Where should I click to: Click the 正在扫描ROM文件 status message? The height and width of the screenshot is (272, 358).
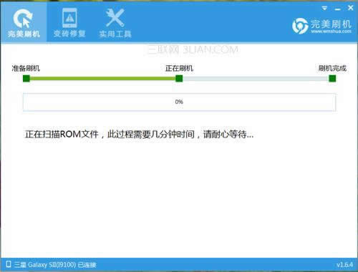(x=139, y=135)
